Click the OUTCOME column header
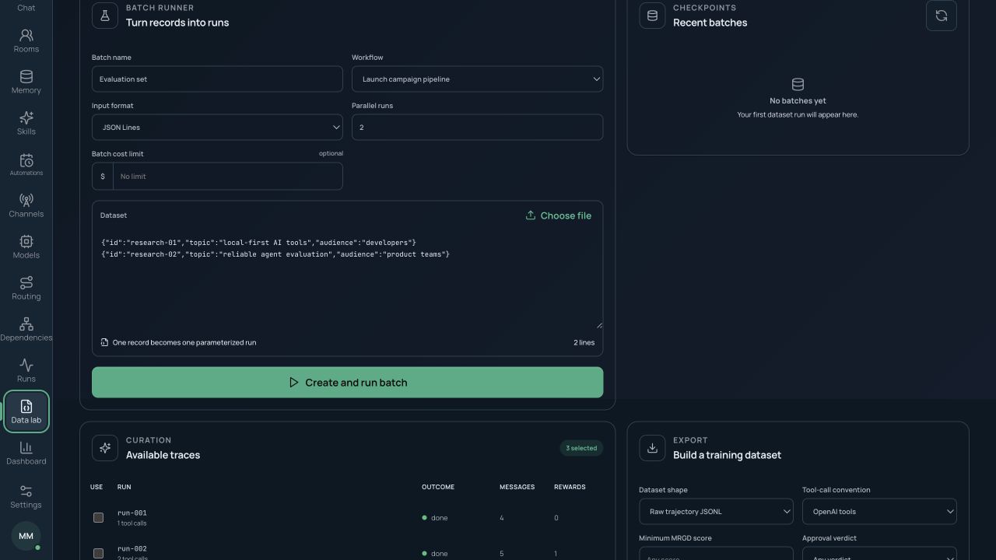The width and height of the screenshot is (996, 560). point(438,487)
